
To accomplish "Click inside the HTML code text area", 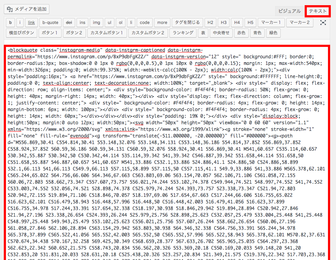I will point(167,153).
